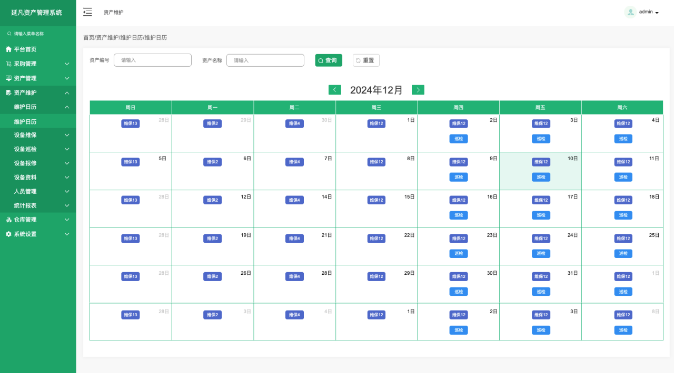Click the green 查询 search button
Viewport: 674px width, 373px height.
pos(329,60)
